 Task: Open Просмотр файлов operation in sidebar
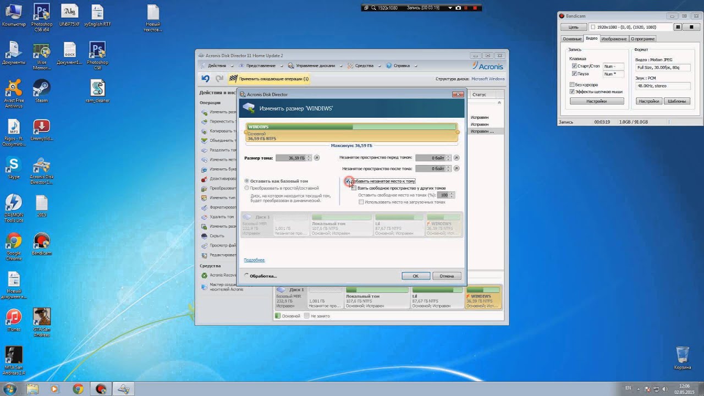(219, 245)
